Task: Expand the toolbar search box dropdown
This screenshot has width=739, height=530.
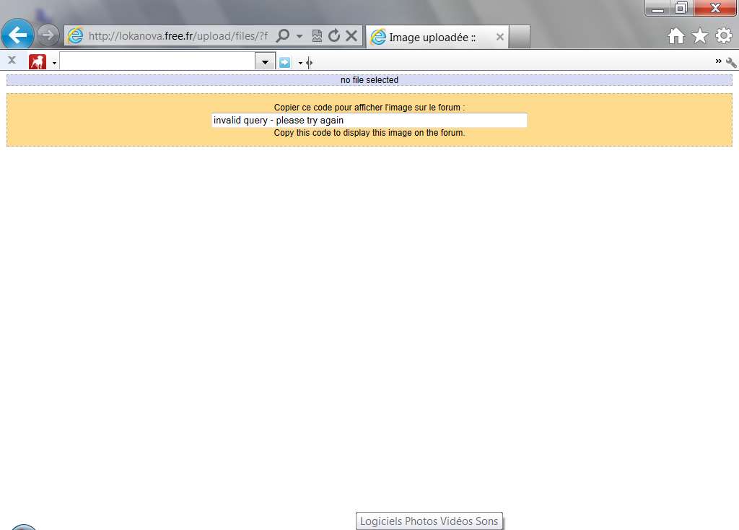Action: coord(266,62)
